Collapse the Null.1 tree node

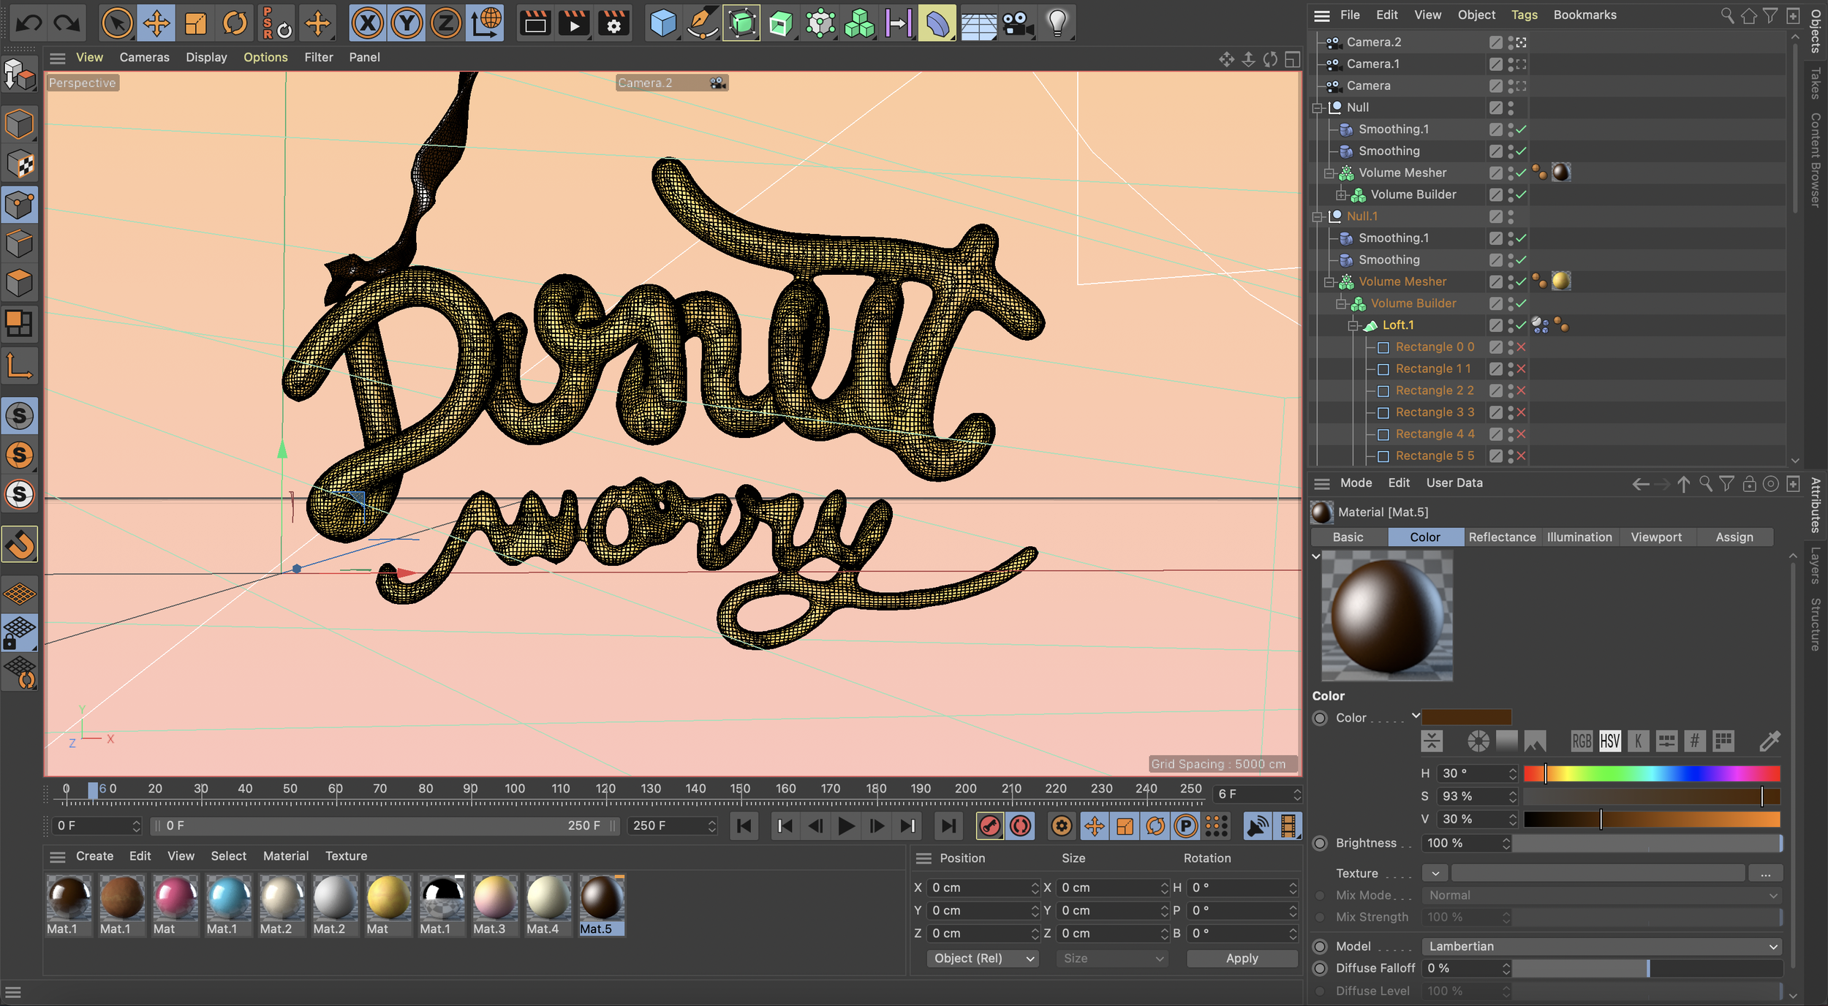pos(1317,217)
